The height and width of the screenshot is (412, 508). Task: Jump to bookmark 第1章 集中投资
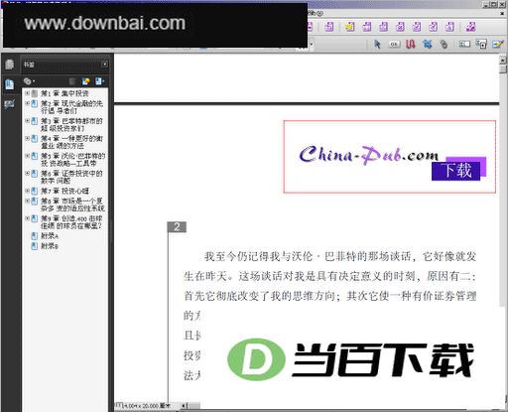(64, 93)
